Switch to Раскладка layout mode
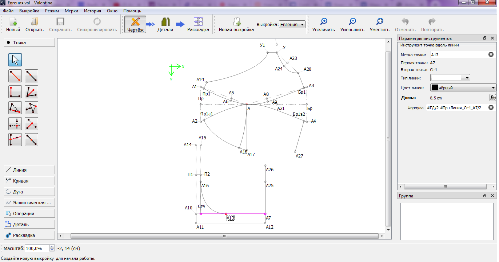This screenshot has height=262, width=499. [x=198, y=25]
